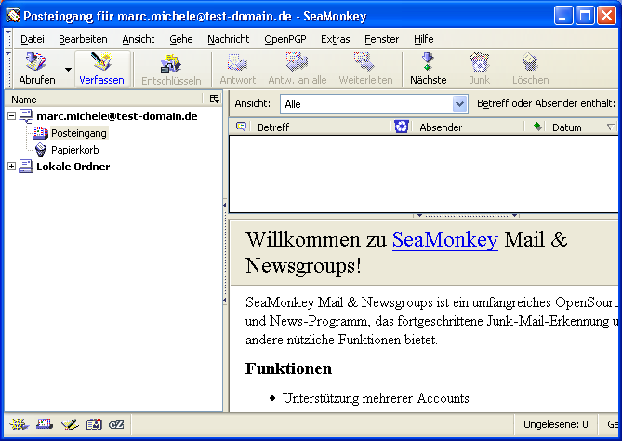Click the thread column icon in message list
The width and height of the screenshot is (622, 441).
click(x=241, y=127)
